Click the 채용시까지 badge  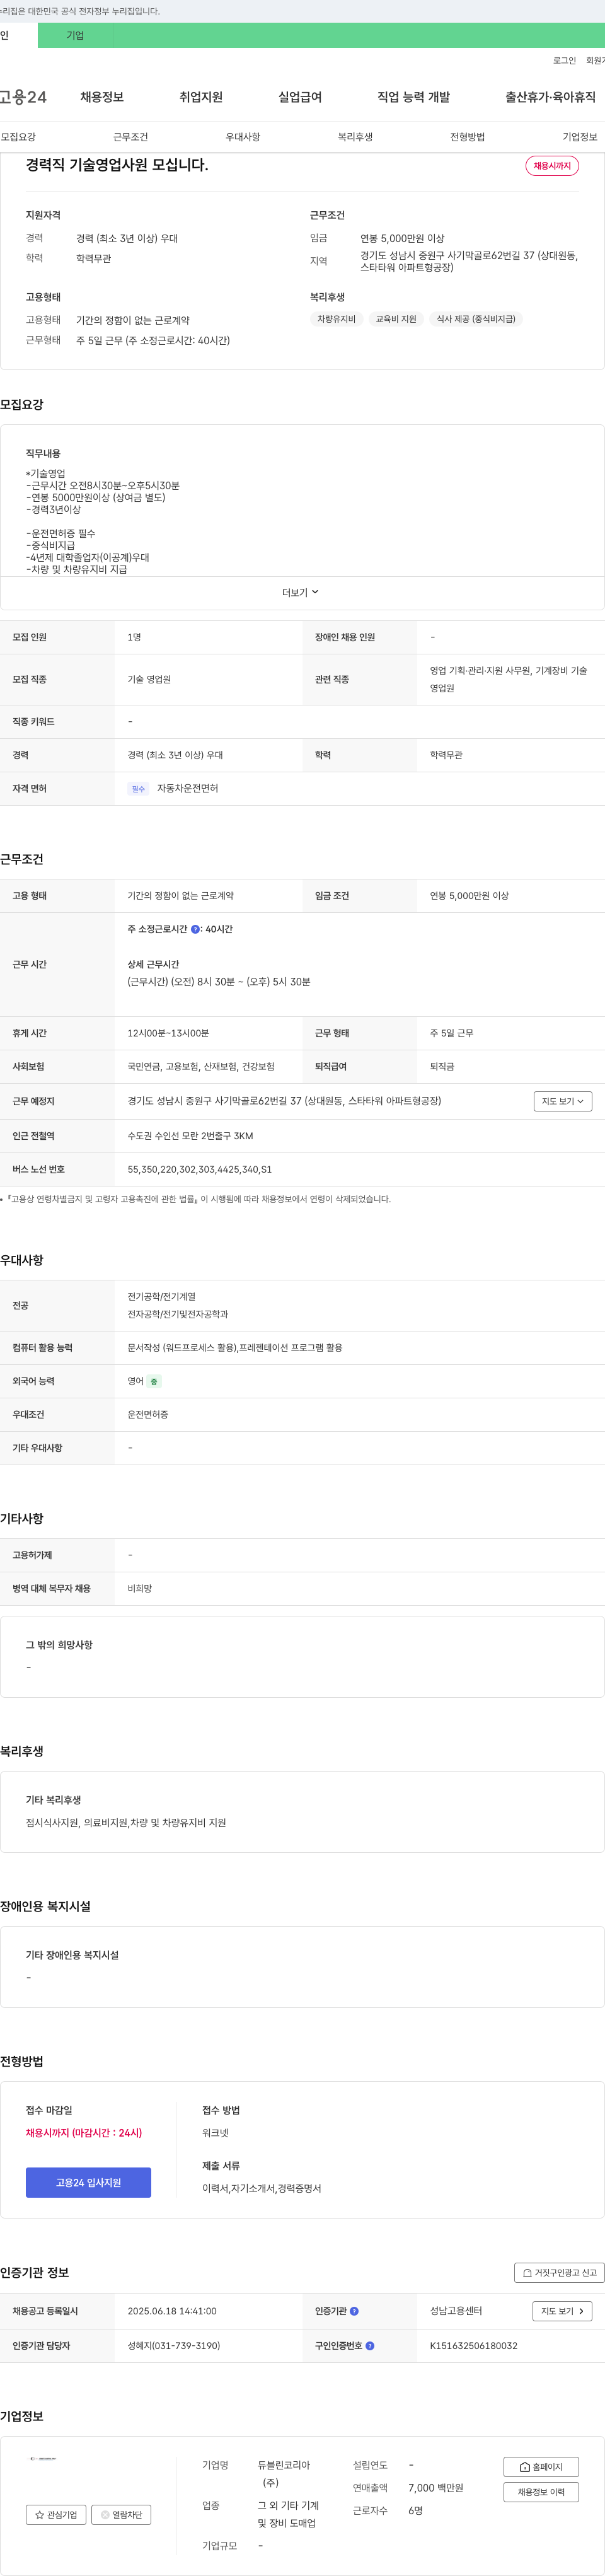click(x=552, y=166)
